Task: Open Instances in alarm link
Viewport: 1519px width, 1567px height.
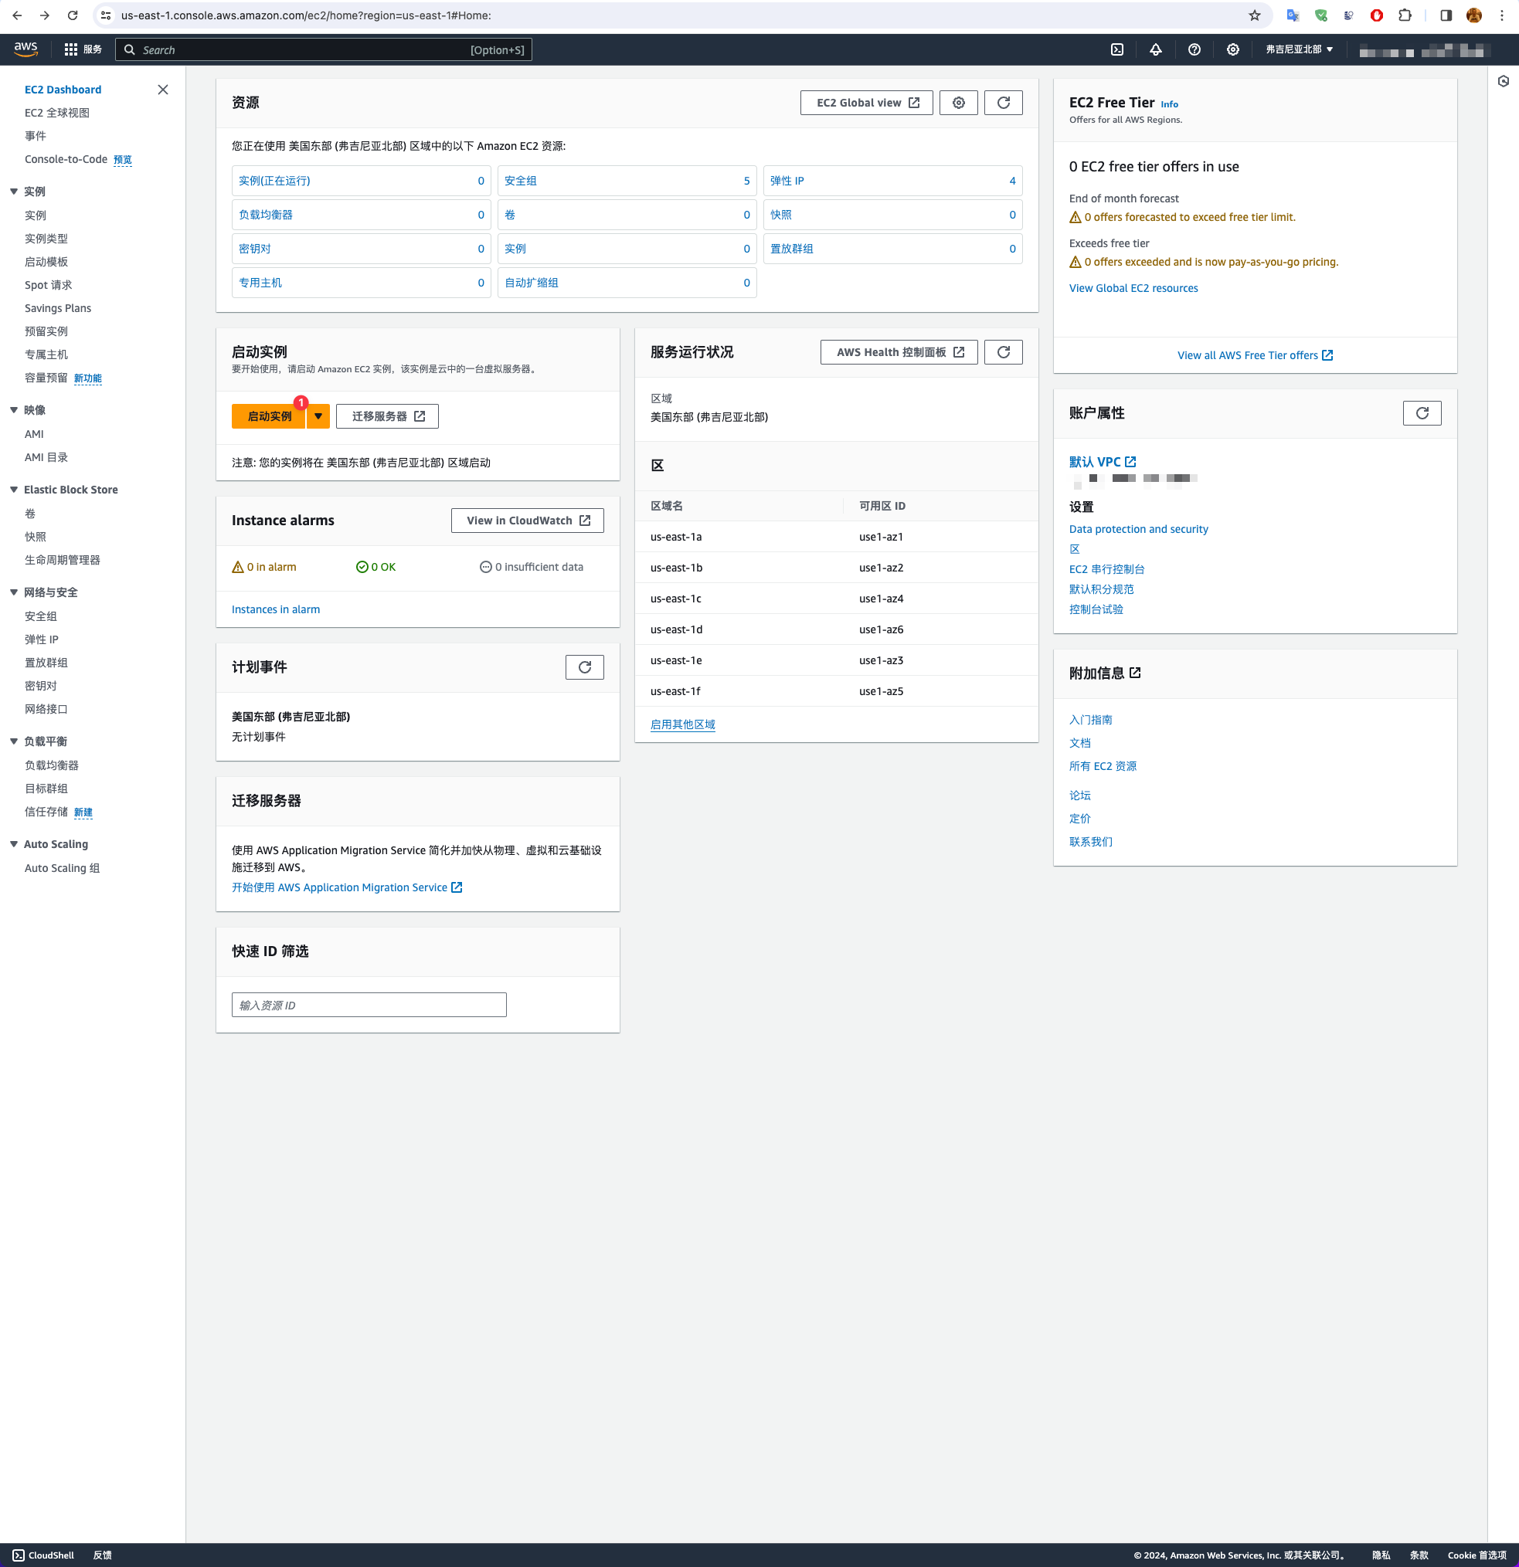Action: (276, 609)
